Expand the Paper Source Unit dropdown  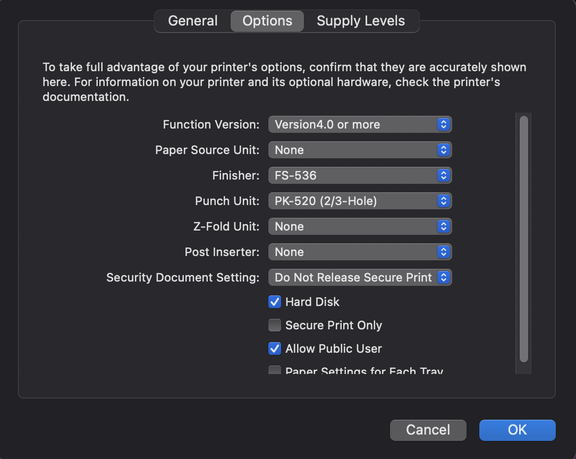pyautogui.click(x=359, y=150)
